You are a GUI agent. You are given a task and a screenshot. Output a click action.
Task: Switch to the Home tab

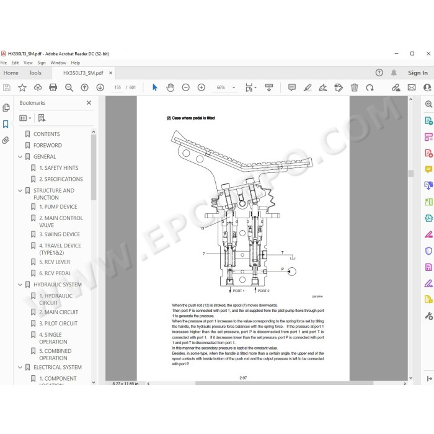11,73
